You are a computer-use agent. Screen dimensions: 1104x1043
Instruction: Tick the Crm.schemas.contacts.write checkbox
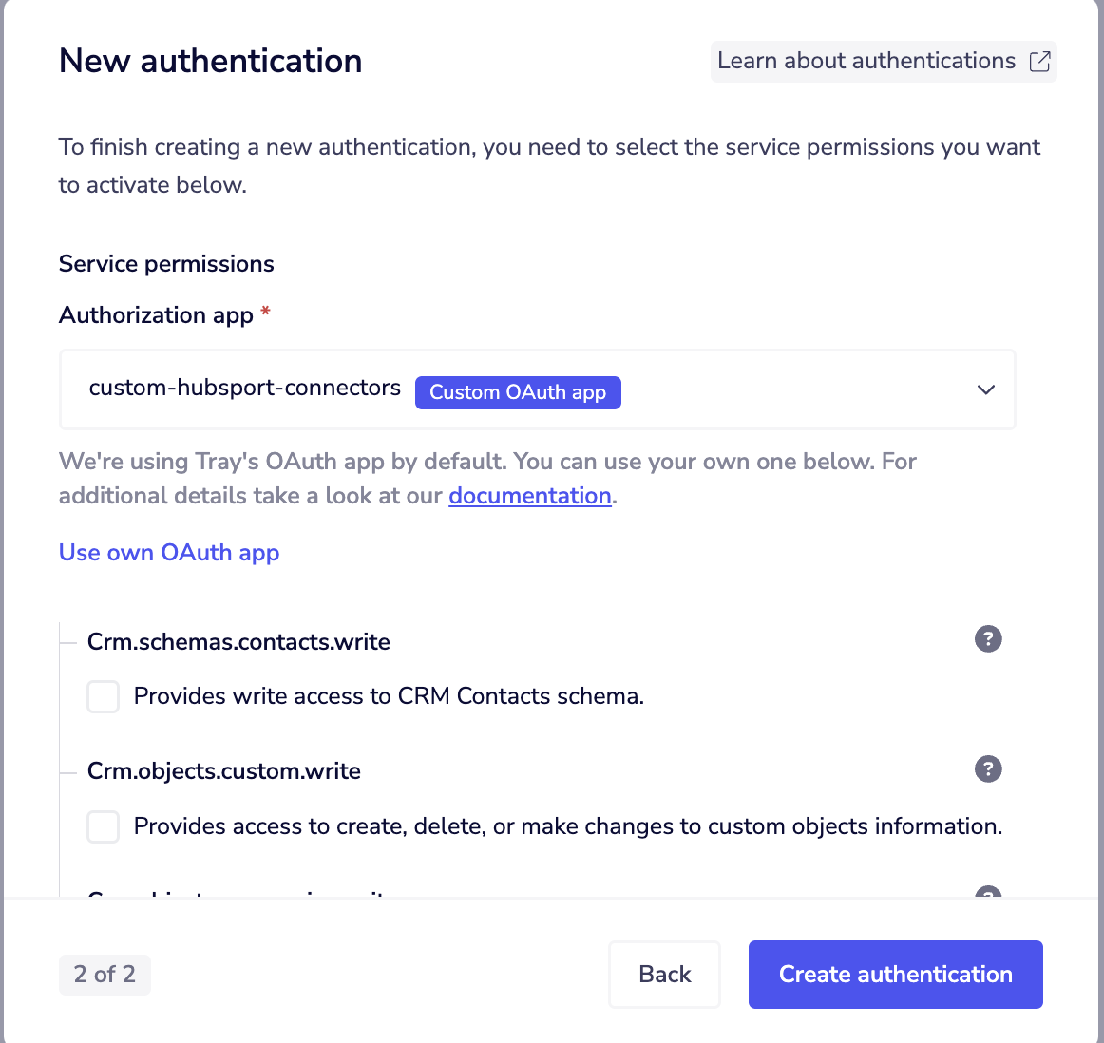click(103, 696)
